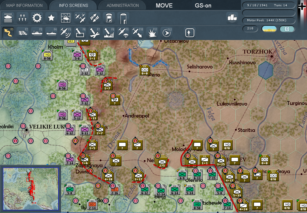Select the purple 7-12 unit counter
307x213 pixels.
85,100
